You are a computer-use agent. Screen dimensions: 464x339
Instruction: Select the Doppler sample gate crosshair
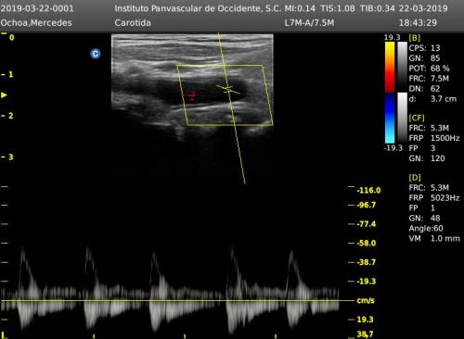coord(228,89)
